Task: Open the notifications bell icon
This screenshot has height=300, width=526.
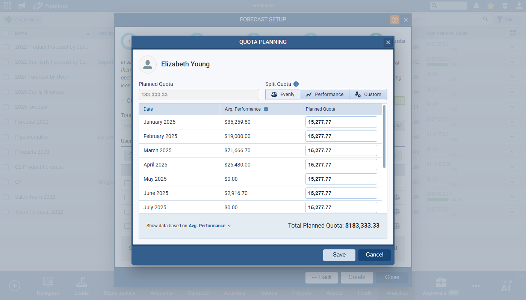Action: (476, 6)
